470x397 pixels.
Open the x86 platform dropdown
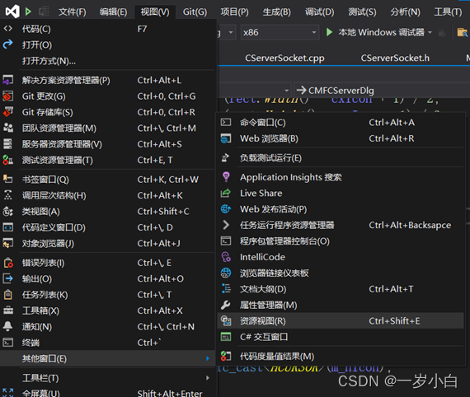click(280, 32)
